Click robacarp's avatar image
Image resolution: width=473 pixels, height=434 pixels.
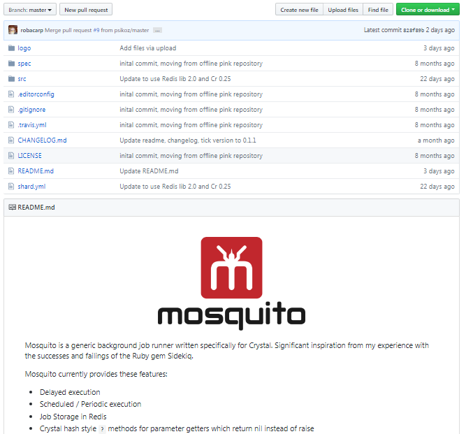pyautogui.click(x=13, y=30)
